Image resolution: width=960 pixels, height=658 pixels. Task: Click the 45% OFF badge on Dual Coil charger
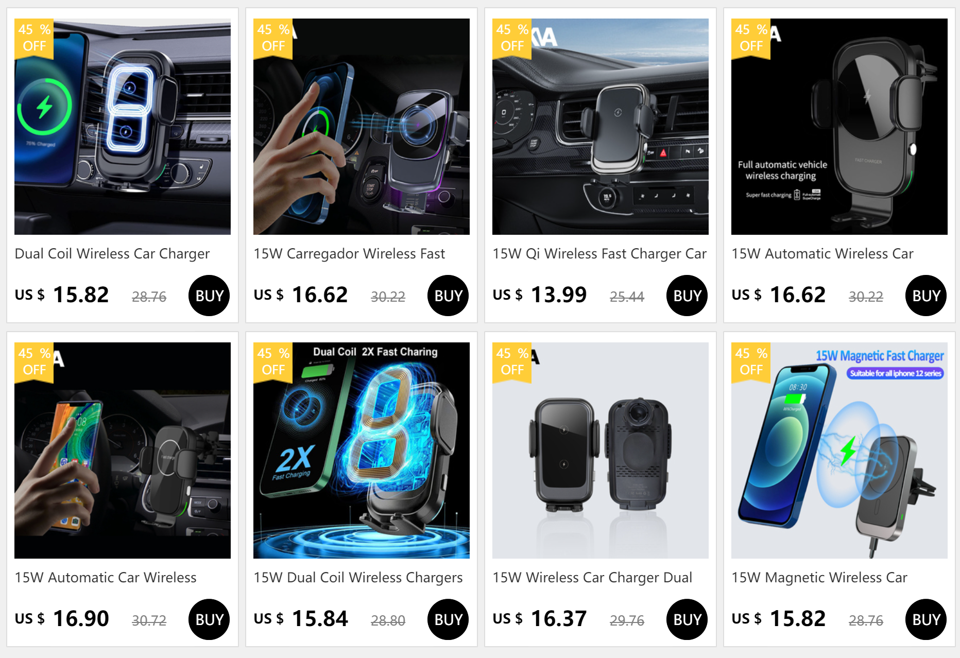pos(34,39)
